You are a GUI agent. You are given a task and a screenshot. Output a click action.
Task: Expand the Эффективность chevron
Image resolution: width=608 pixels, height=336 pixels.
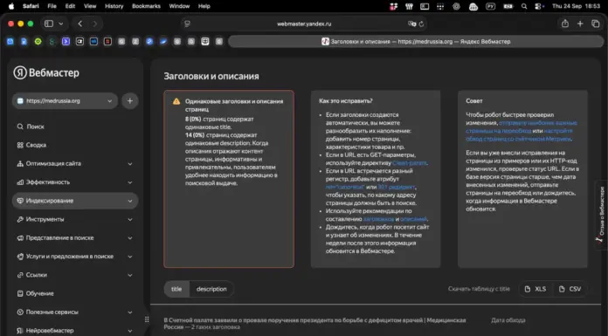coord(130,182)
